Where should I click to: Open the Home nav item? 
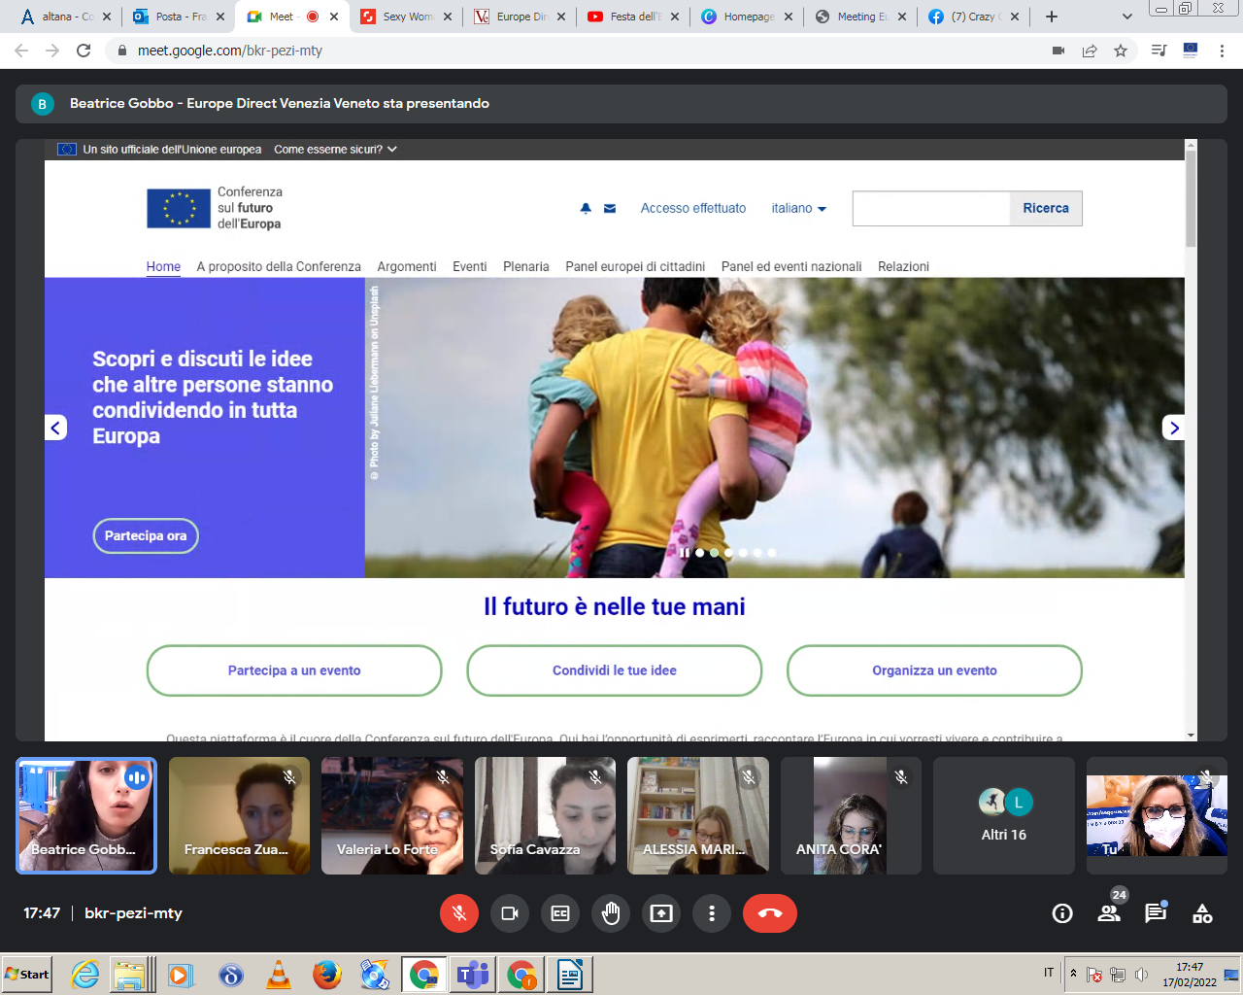pos(163,266)
